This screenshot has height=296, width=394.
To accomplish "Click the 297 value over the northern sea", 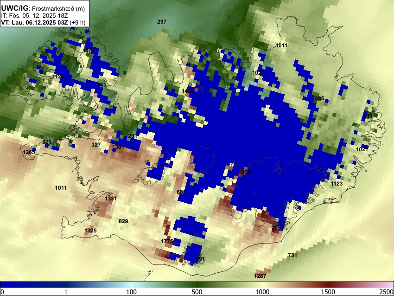I will 162,22.
